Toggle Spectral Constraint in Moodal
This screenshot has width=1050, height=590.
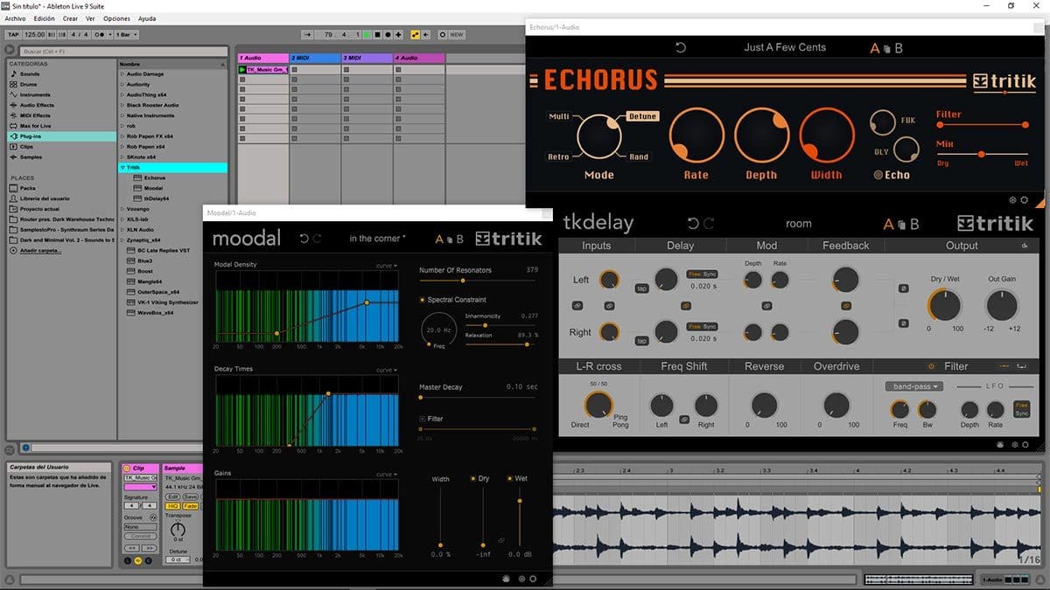(422, 300)
